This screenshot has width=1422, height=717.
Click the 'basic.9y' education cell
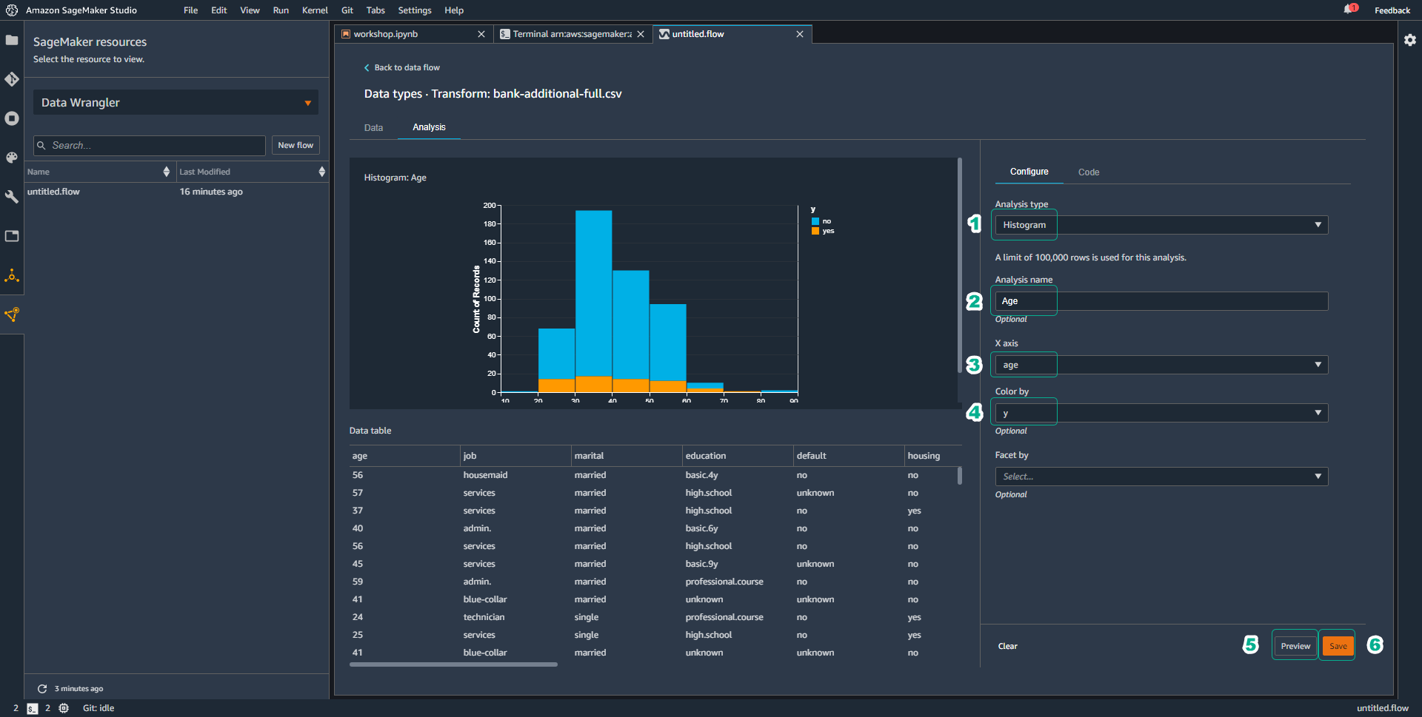(x=701, y=564)
